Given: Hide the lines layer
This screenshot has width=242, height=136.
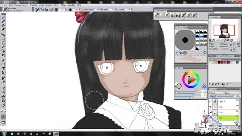Looking at the screenshot, I should pyautogui.click(x=210, y=107).
